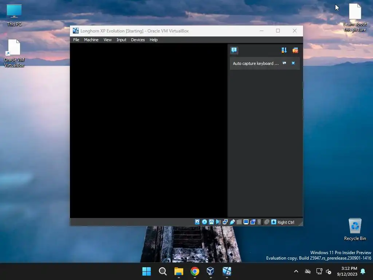The width and height of the screenshot is (373, 280).
Task: Click the USB devices indicator icon
Action: (232, 222)
